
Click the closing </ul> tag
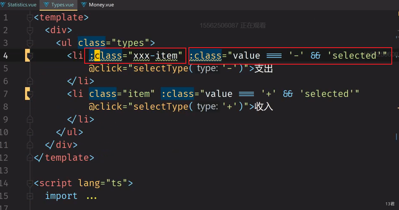(x=69, y=132)
